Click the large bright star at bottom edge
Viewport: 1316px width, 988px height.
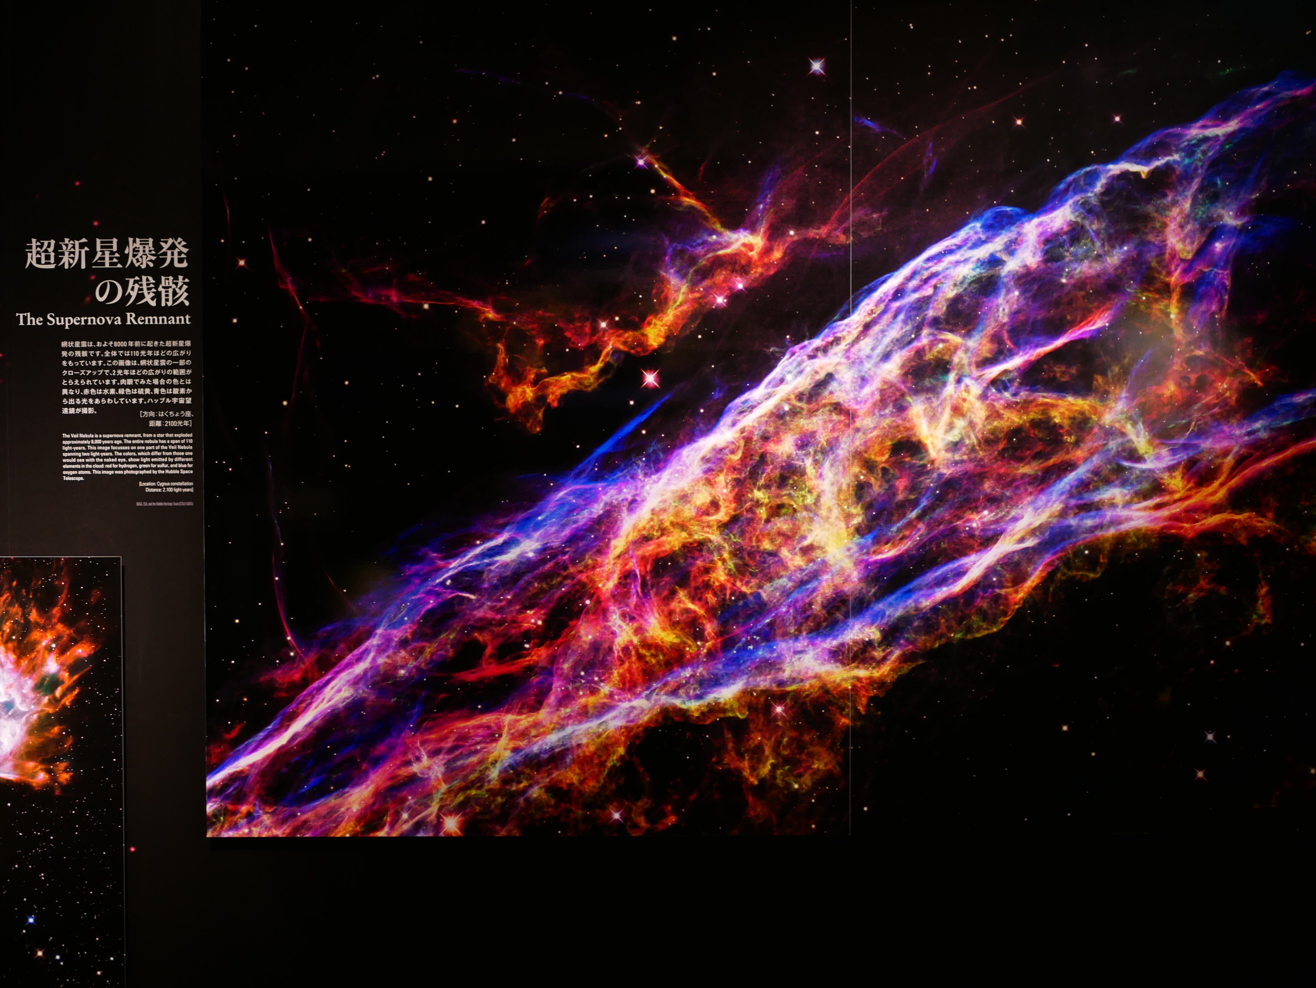(x=451, y=823)
